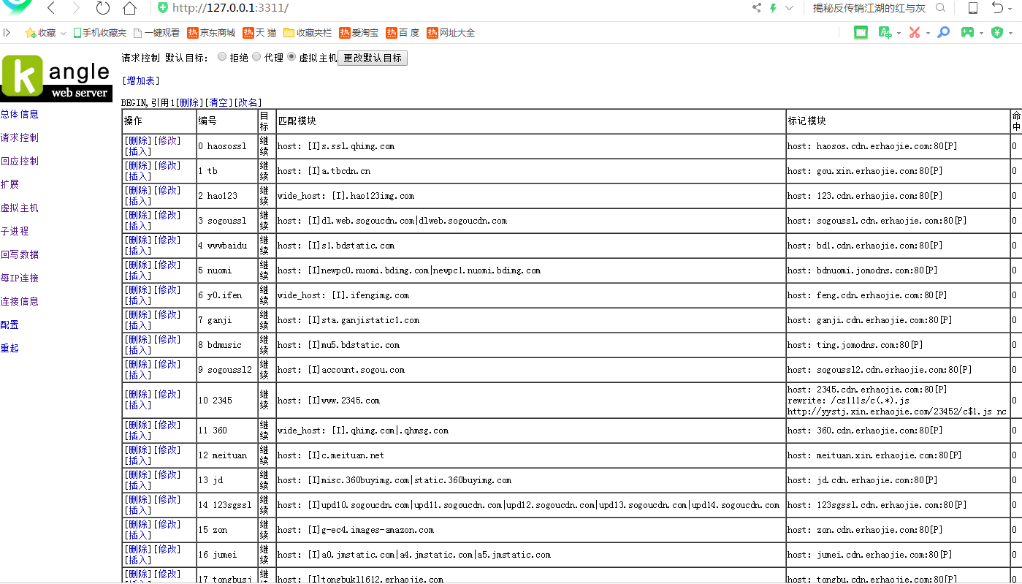
Task: Click 清空 link for BEGIN table
Action: click(x=218, y=102)
